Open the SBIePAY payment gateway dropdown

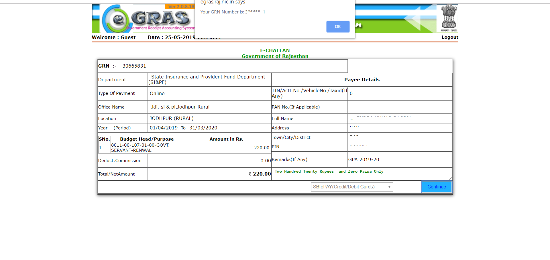point(352,187)
